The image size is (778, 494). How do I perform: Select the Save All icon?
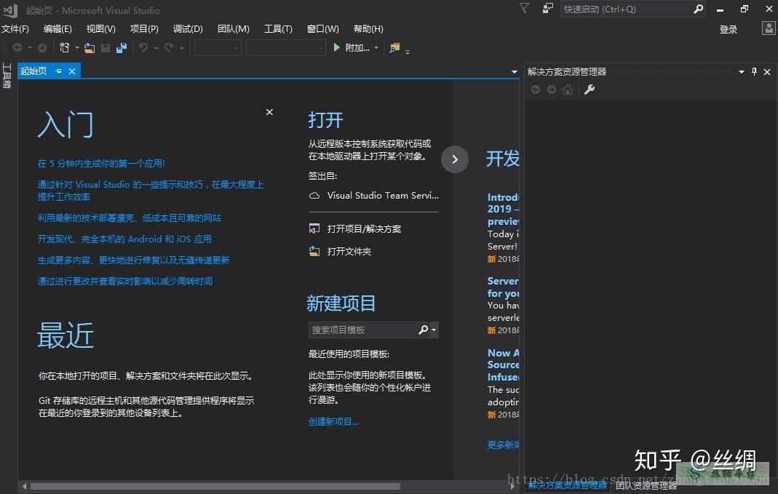[122, 47]
